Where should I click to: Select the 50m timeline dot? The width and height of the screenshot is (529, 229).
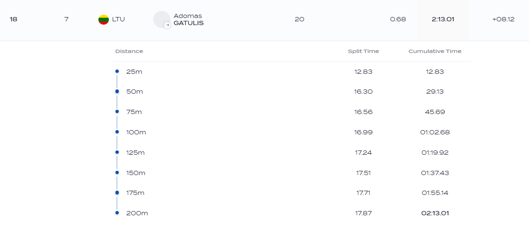point(117,91)
